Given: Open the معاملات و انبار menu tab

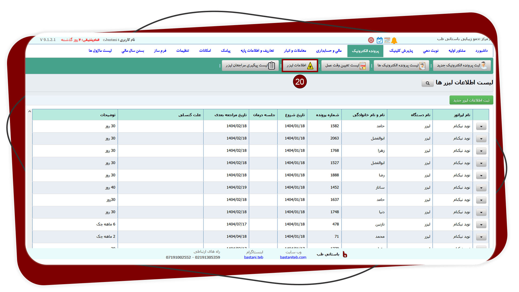Looking at the screenshot, I should click(x=295, y=51).
